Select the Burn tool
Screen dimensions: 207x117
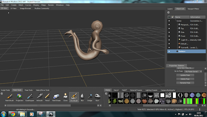97,97
